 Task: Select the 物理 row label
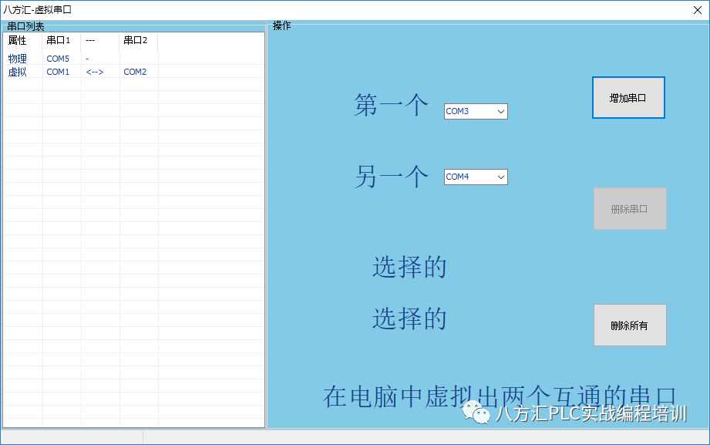pyautogui.click(x=18, y=59)
